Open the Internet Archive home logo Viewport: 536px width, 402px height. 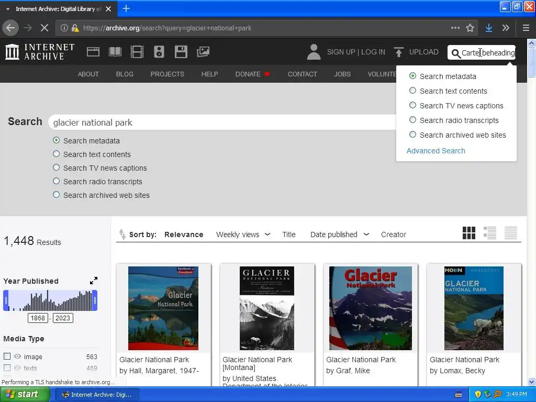(40, 52)
